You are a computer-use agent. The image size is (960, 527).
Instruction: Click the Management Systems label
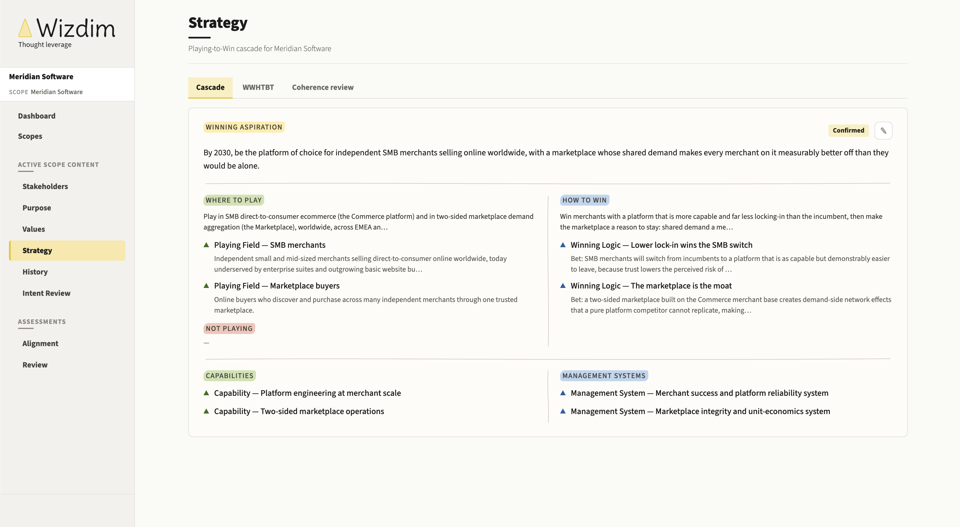[x=604, y=376]
